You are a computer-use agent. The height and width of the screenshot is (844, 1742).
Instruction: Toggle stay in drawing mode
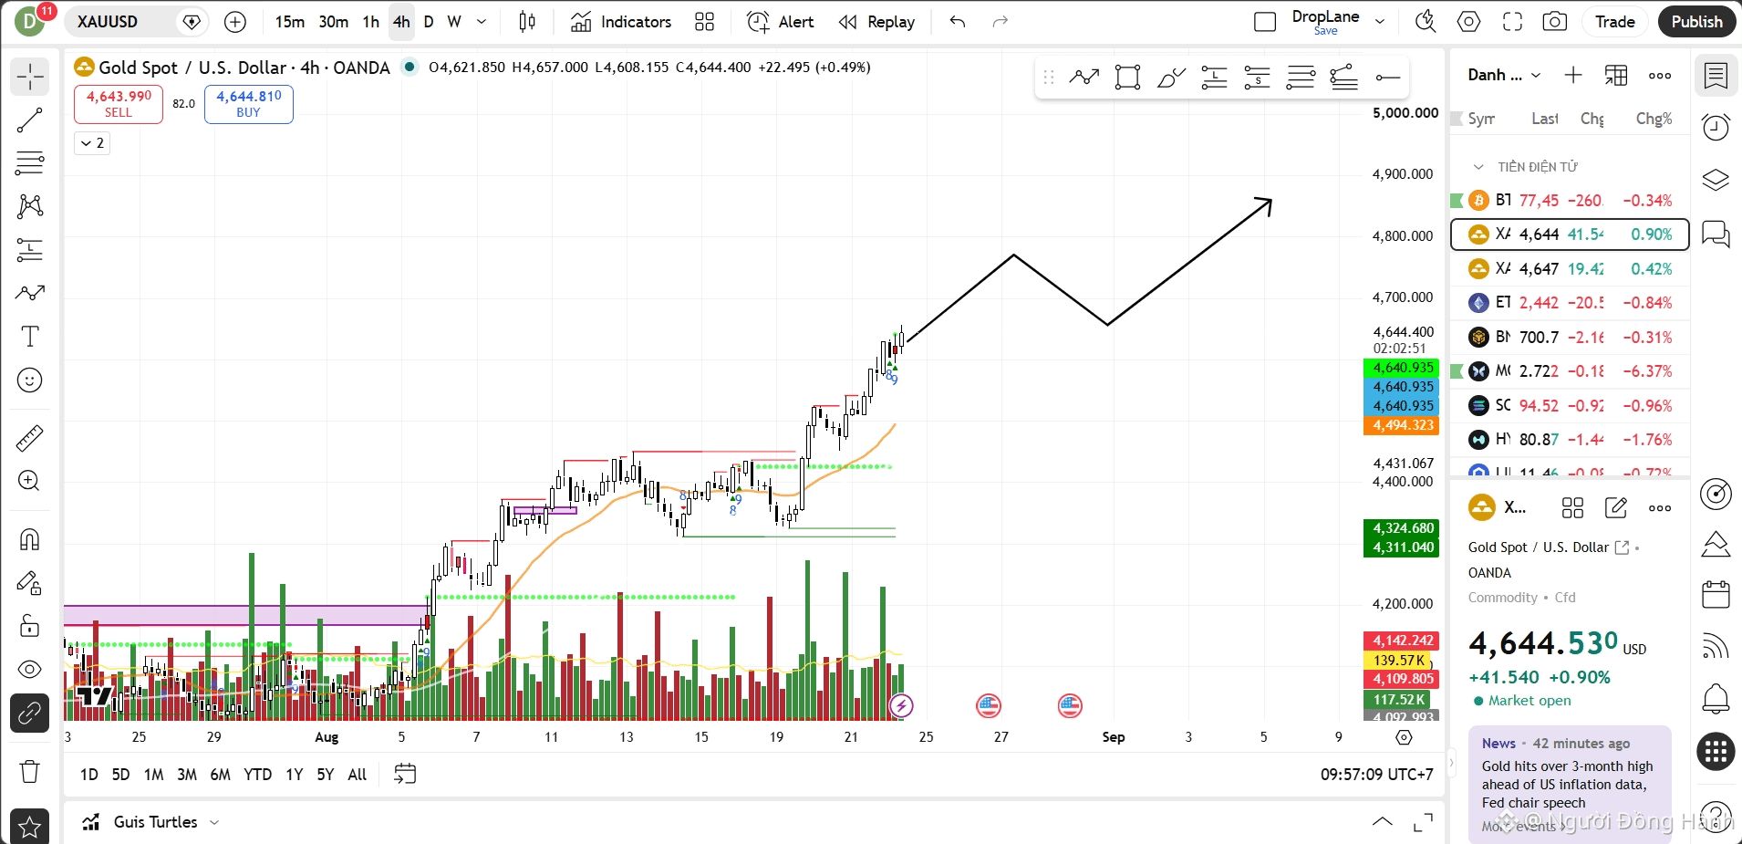[29, 582]
